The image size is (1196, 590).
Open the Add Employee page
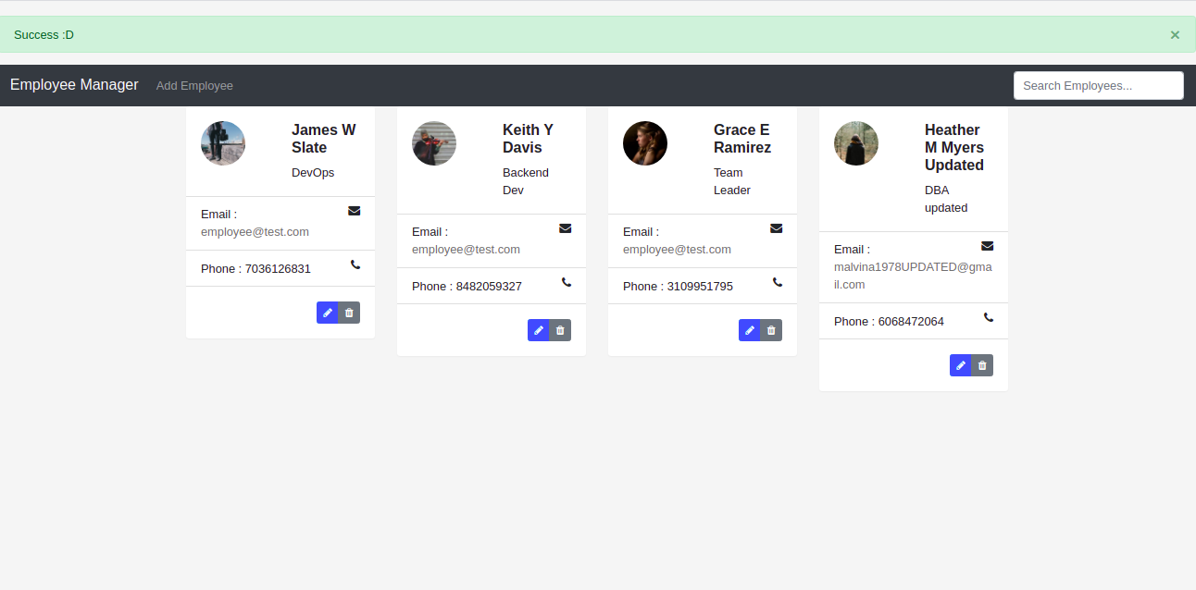(194, 85)
